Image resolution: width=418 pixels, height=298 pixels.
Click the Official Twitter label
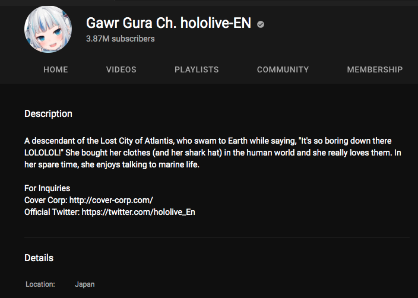(52, 212)
